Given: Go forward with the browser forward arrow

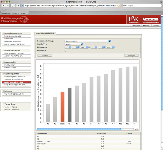Looking at the screenshot, I should (7, 6).
